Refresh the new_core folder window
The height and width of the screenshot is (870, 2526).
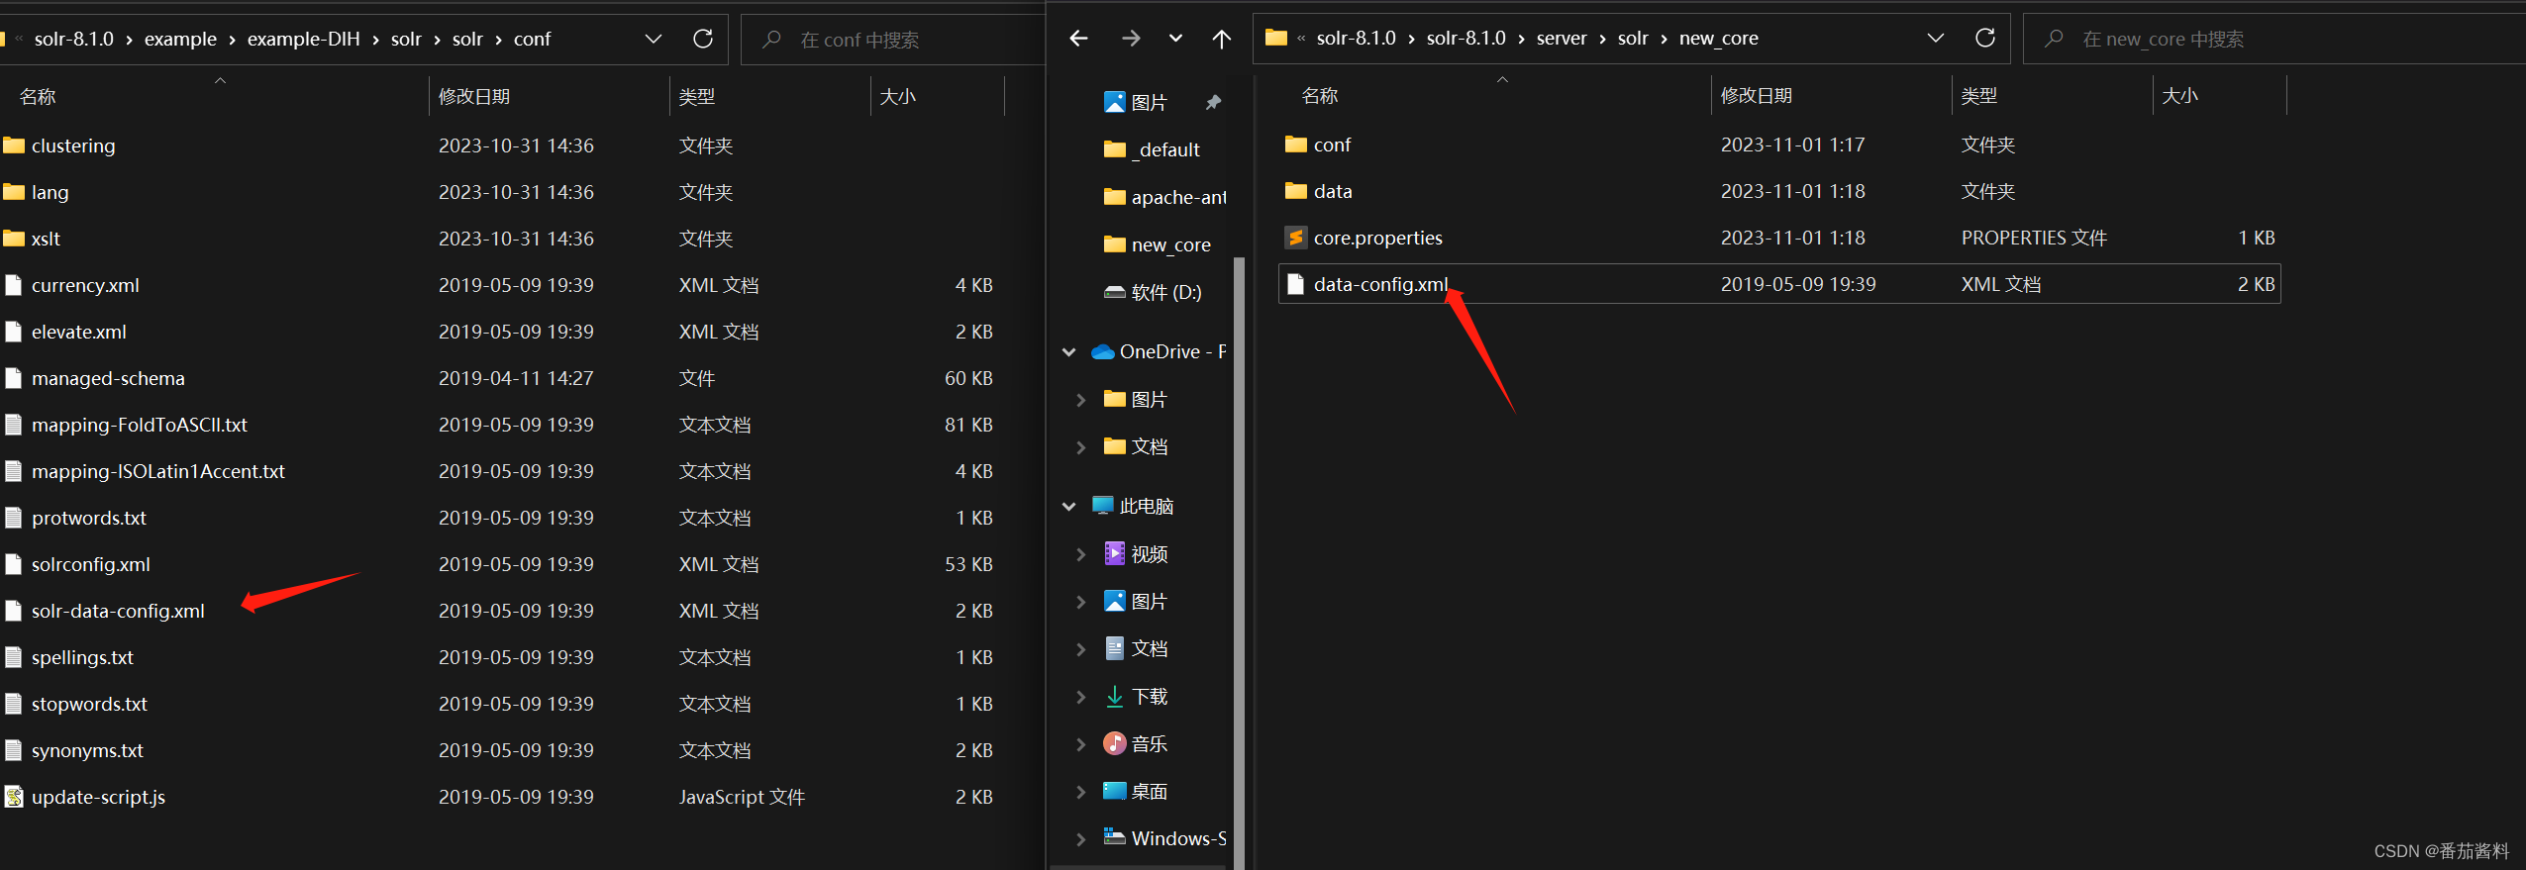point(1985,38)
